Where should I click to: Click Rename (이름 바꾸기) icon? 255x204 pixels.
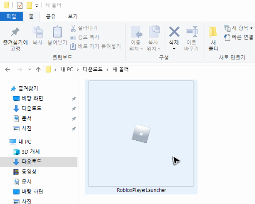pyautogui.click(x=191, y=32)
